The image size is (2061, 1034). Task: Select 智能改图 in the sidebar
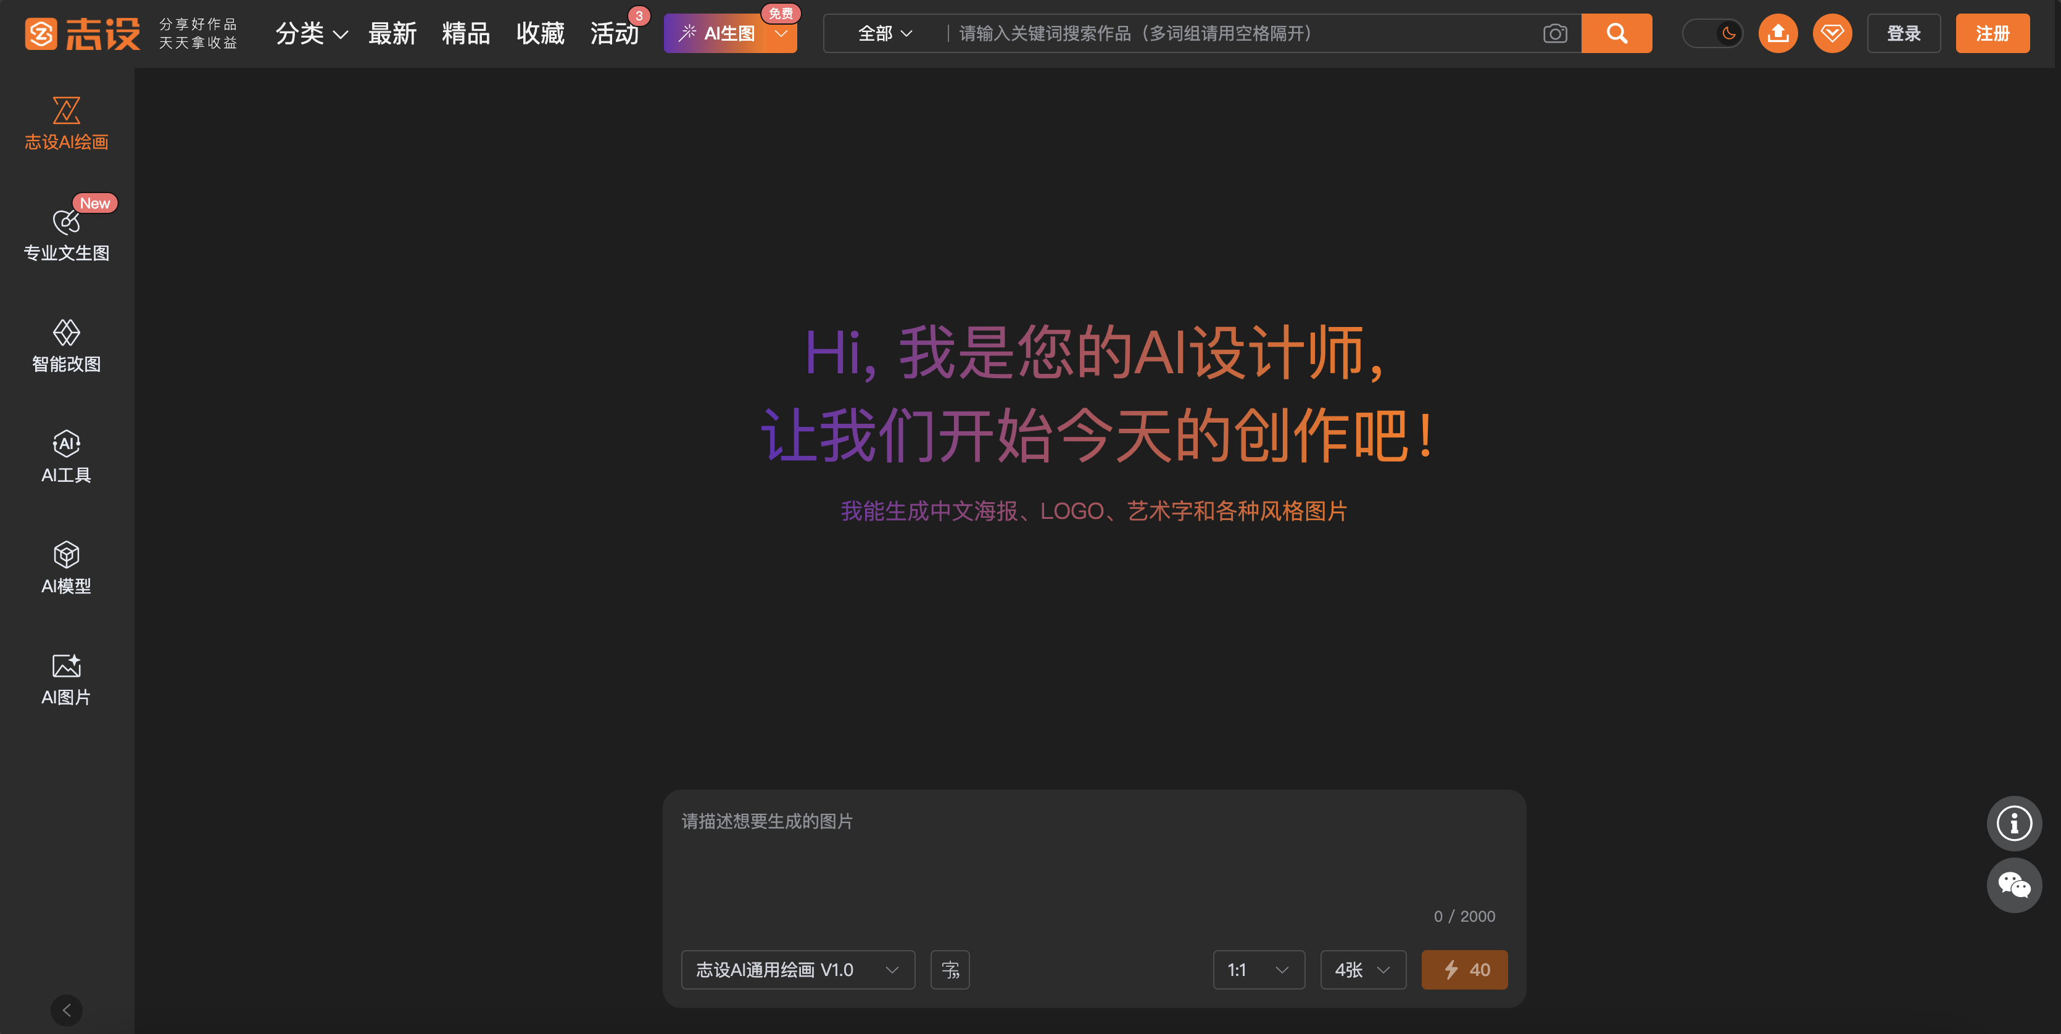tap(67, 345)
